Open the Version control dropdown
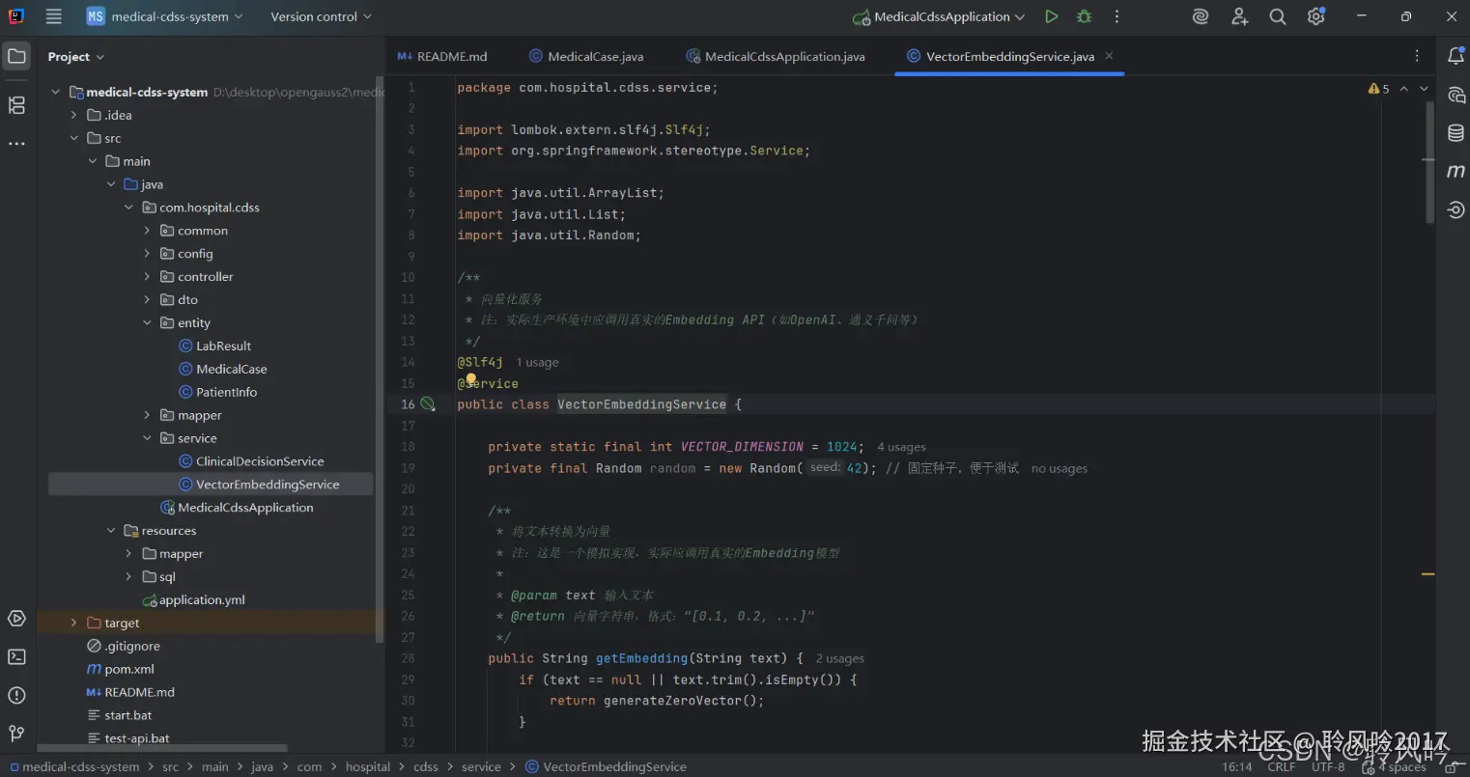Viewport: 1470px width, 777px height. pyautogui.click(x=321, y=16)
